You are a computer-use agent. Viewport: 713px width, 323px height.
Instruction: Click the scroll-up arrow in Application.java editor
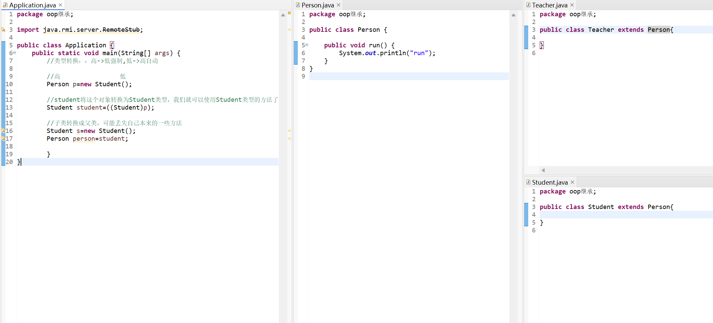pyautogui.click(x=283, y=15)
